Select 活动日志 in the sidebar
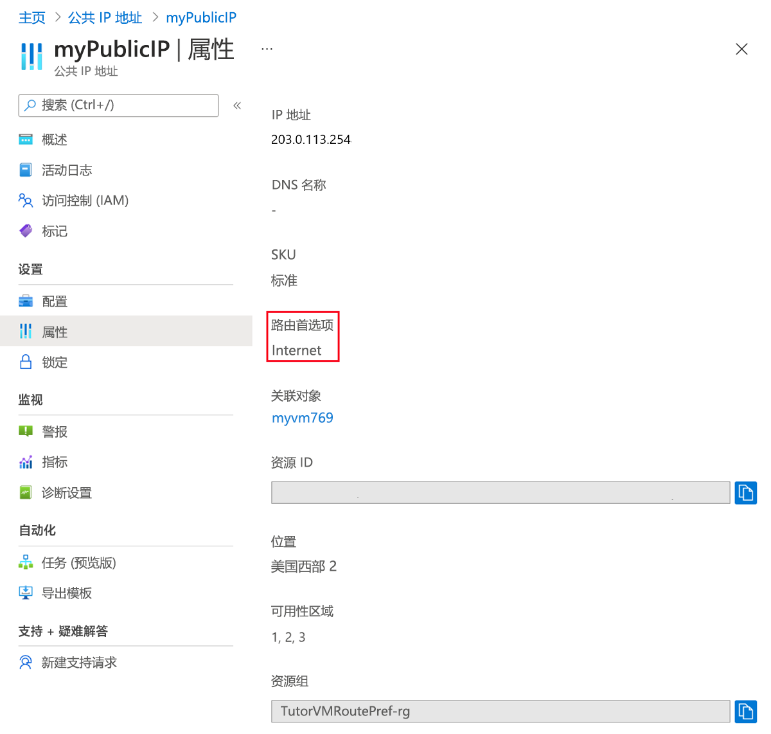The height and width of the screenshot is (734, 771). 66,170
